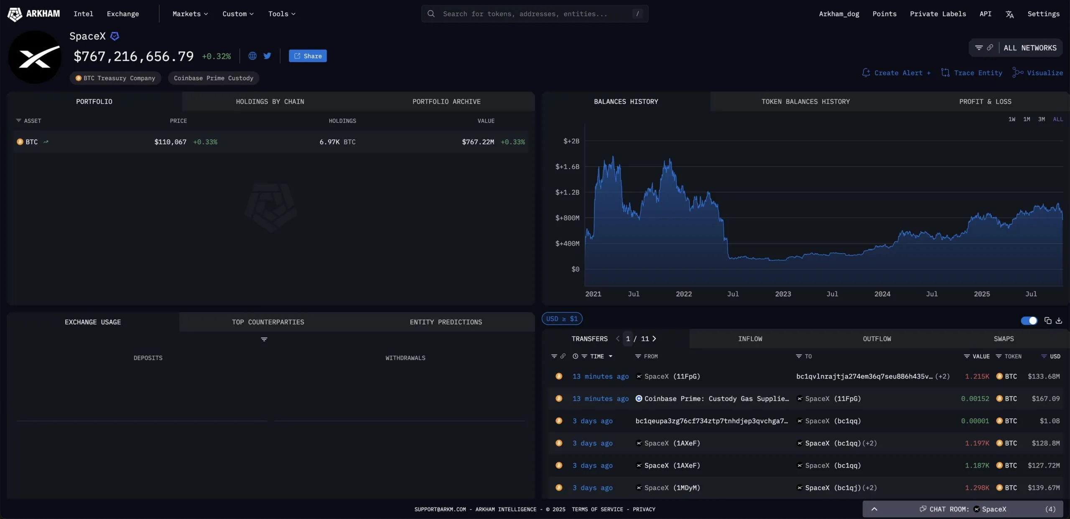Select the 3M chart time range
The width and height of the screenshot is (1070, 519).
1041,119
